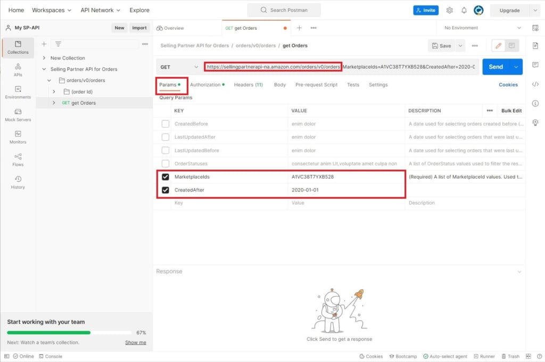Click the request URL field
The image size is (545, 362).
pyautogui.click(x=341, y=67)
